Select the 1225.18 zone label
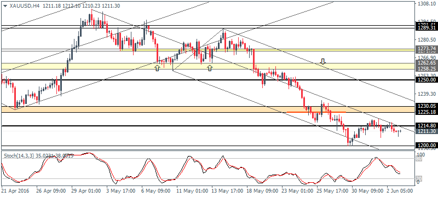 coord(427,112)
